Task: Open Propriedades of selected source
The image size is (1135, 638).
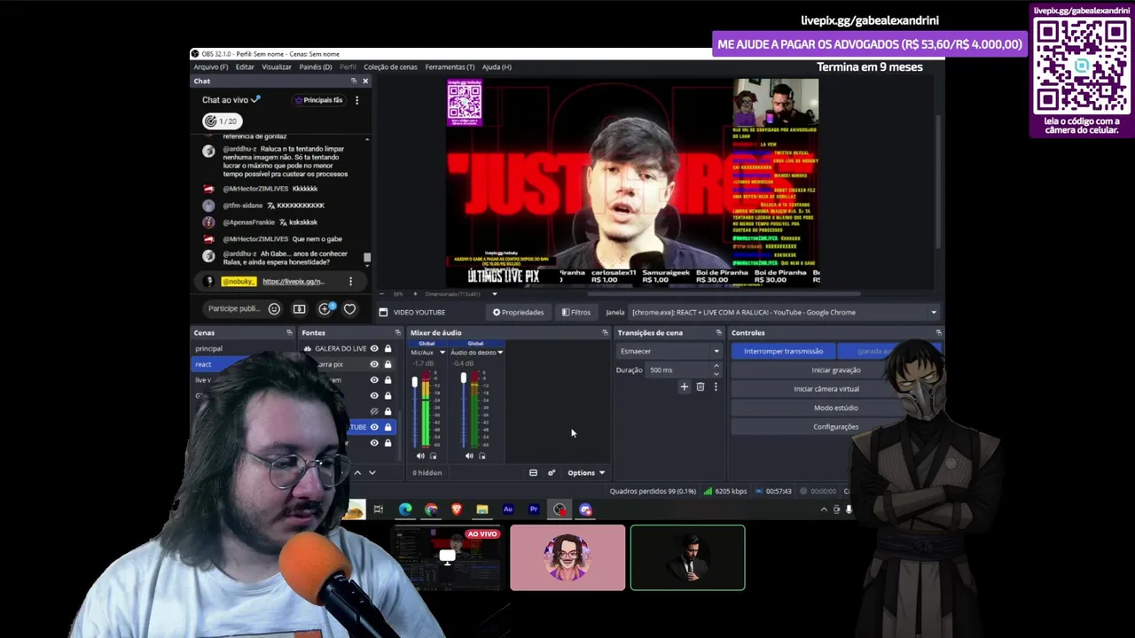Action: (x=518, y=312)
